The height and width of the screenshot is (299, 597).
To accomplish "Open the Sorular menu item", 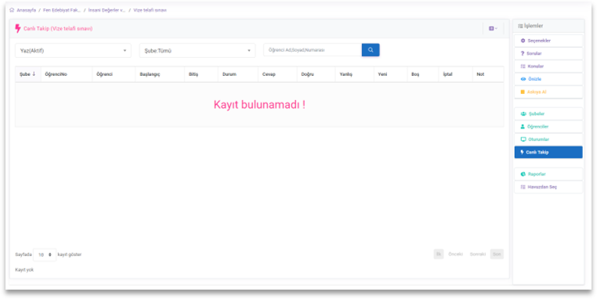I will [548, 54].
